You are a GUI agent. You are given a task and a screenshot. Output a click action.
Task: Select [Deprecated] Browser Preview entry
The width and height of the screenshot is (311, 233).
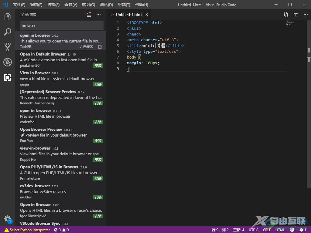coord(61,97)
